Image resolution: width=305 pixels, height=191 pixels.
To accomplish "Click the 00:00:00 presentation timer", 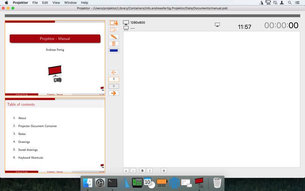I will tap(281, 25).
